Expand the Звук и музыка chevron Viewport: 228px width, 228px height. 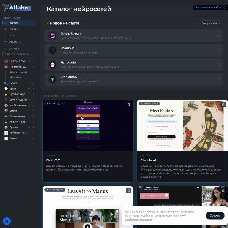tap(33, 100)
